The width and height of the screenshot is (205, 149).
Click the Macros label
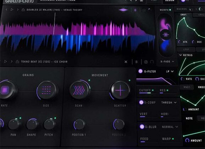tap(182, 9)
